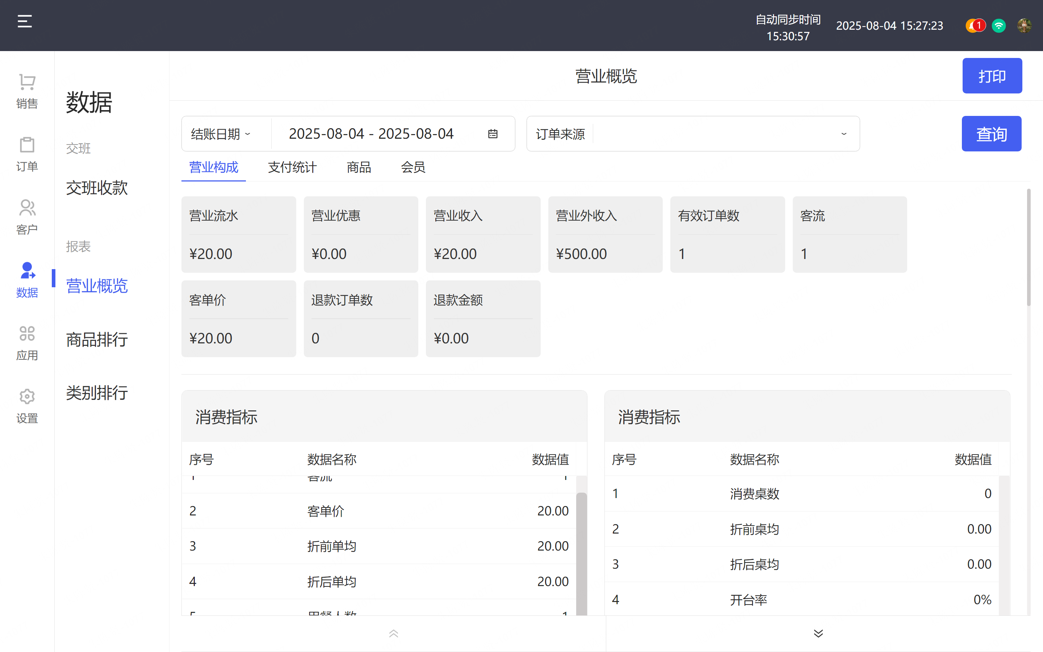Click the right 消费指标 table scrollbar

tap(1004, 545)
